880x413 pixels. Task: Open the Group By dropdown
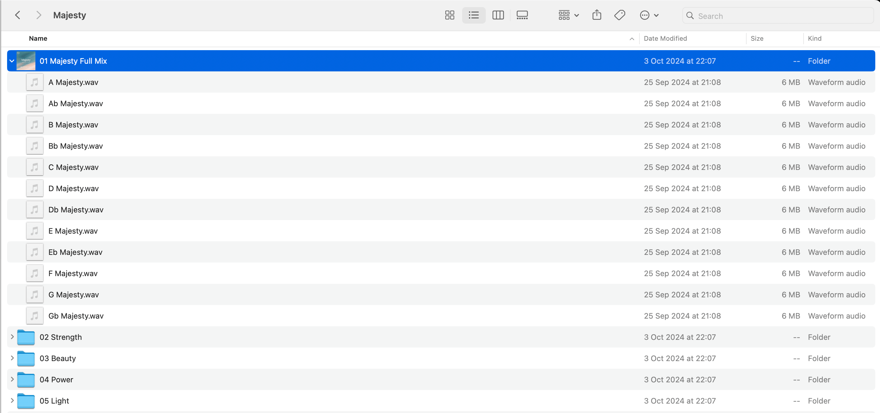point(568,15)
